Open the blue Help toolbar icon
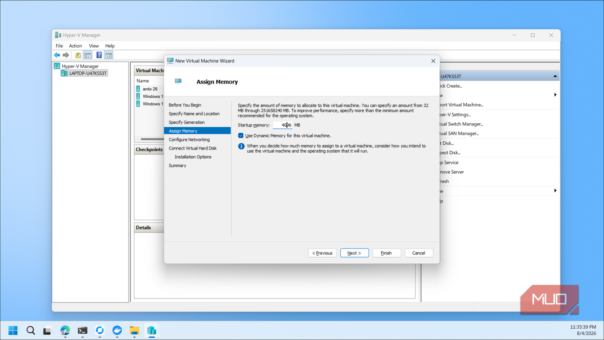Viewport: 604px width, 340px height. [x=99, y=55]
